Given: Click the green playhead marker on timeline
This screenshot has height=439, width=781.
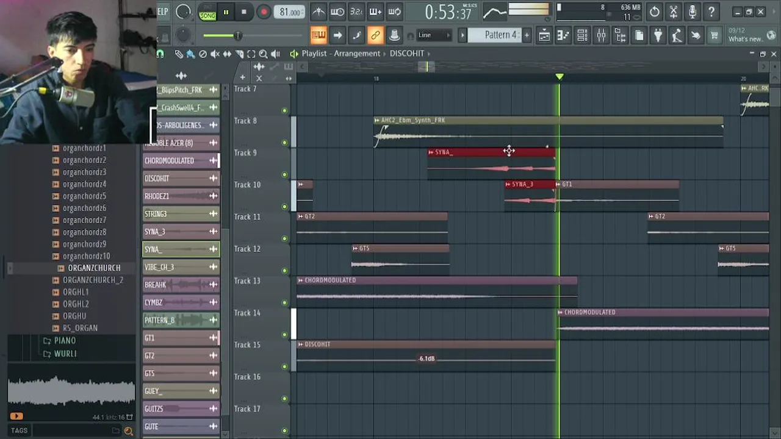Looking at the screenshot, I should click(x=560, y=77).
